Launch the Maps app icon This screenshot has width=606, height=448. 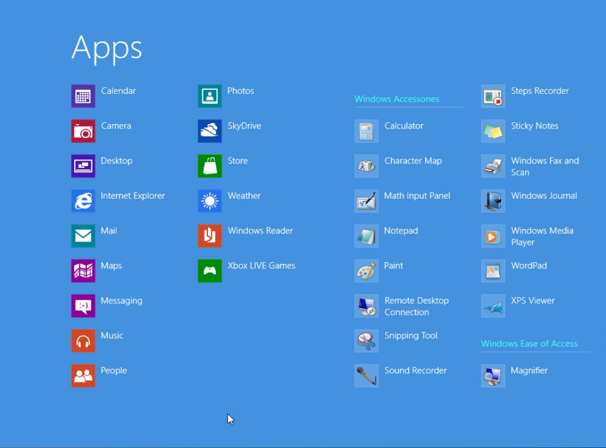click(x=83, y=271)
